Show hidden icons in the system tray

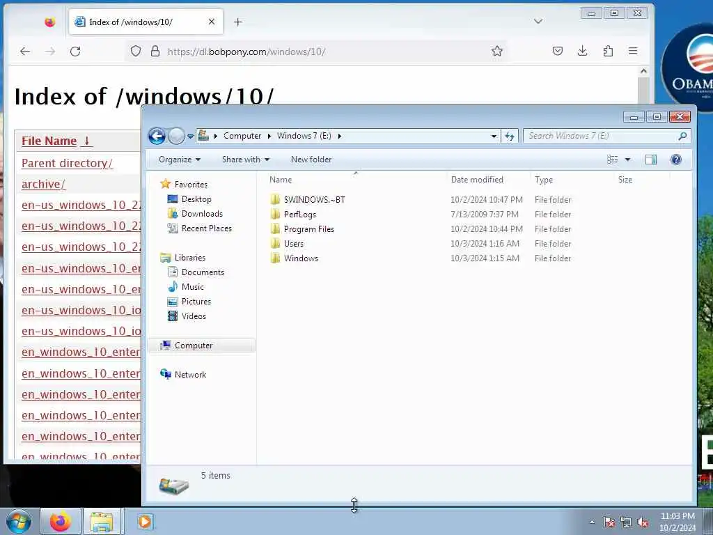pyautogui.click(x=592, y=522)
